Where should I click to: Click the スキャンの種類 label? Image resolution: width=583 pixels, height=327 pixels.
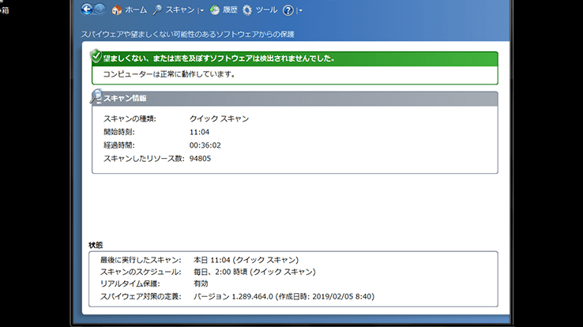(130, 119)
